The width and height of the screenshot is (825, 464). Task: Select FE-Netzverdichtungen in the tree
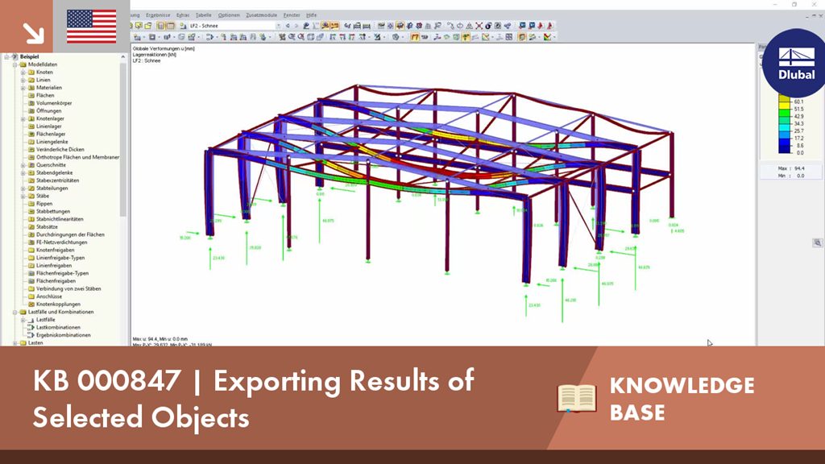(61, 242)
